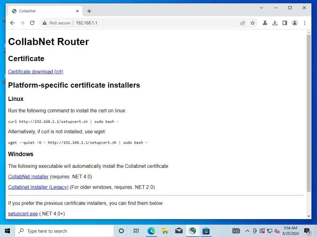This screenshot has width=317, height=237.
Task: Click the Not secure warning icon
Action: [45, 23]
